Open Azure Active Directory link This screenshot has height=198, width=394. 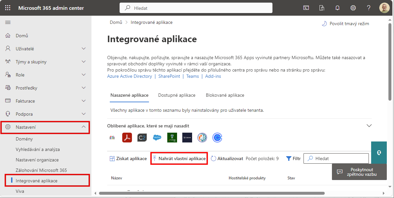coord(130,76)
